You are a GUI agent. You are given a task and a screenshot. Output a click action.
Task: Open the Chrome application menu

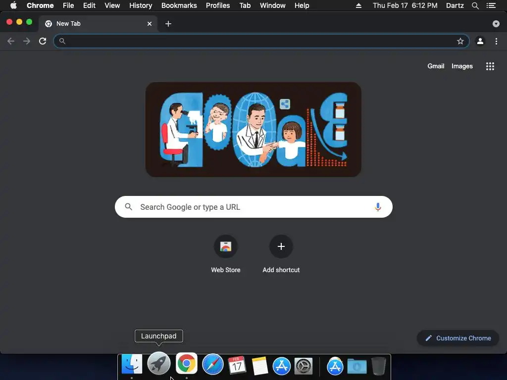[x=40, y=5]
